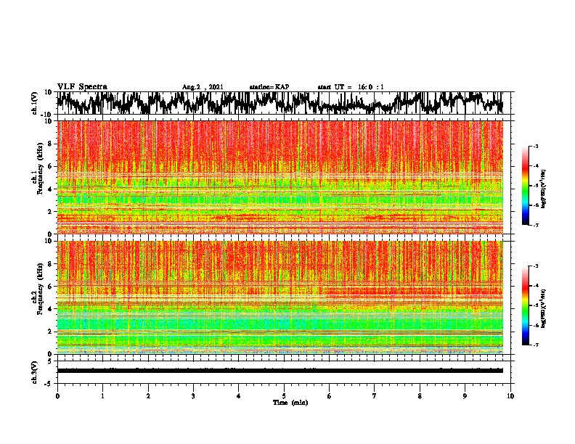Click the "4" tick on time axis
Viewport: 575px width, 444px height.
pyautogui.click(x=239, y=396)
